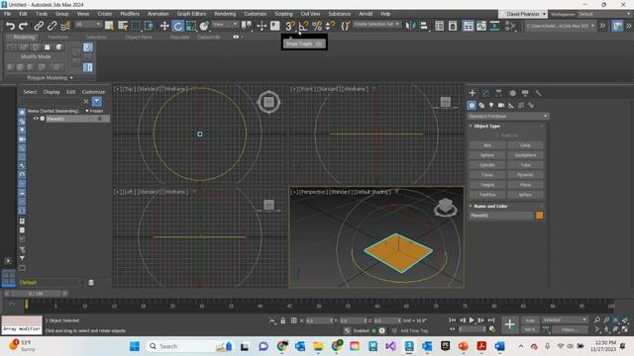
Task: Click the Select and Place tool
Action: pos(204,26)
